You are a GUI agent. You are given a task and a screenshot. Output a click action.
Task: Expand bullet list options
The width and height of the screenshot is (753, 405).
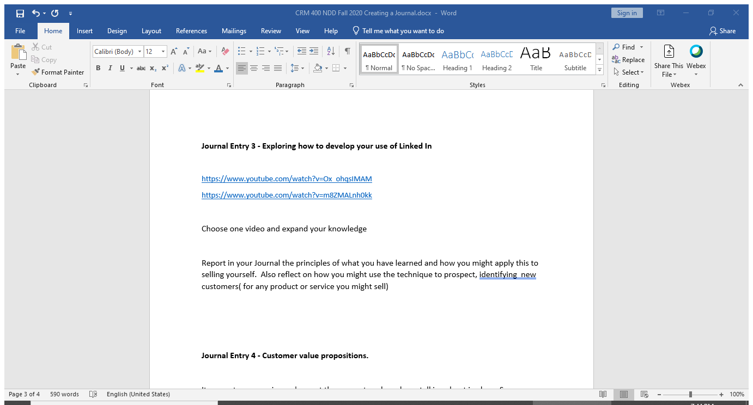[x=251, y=52]
